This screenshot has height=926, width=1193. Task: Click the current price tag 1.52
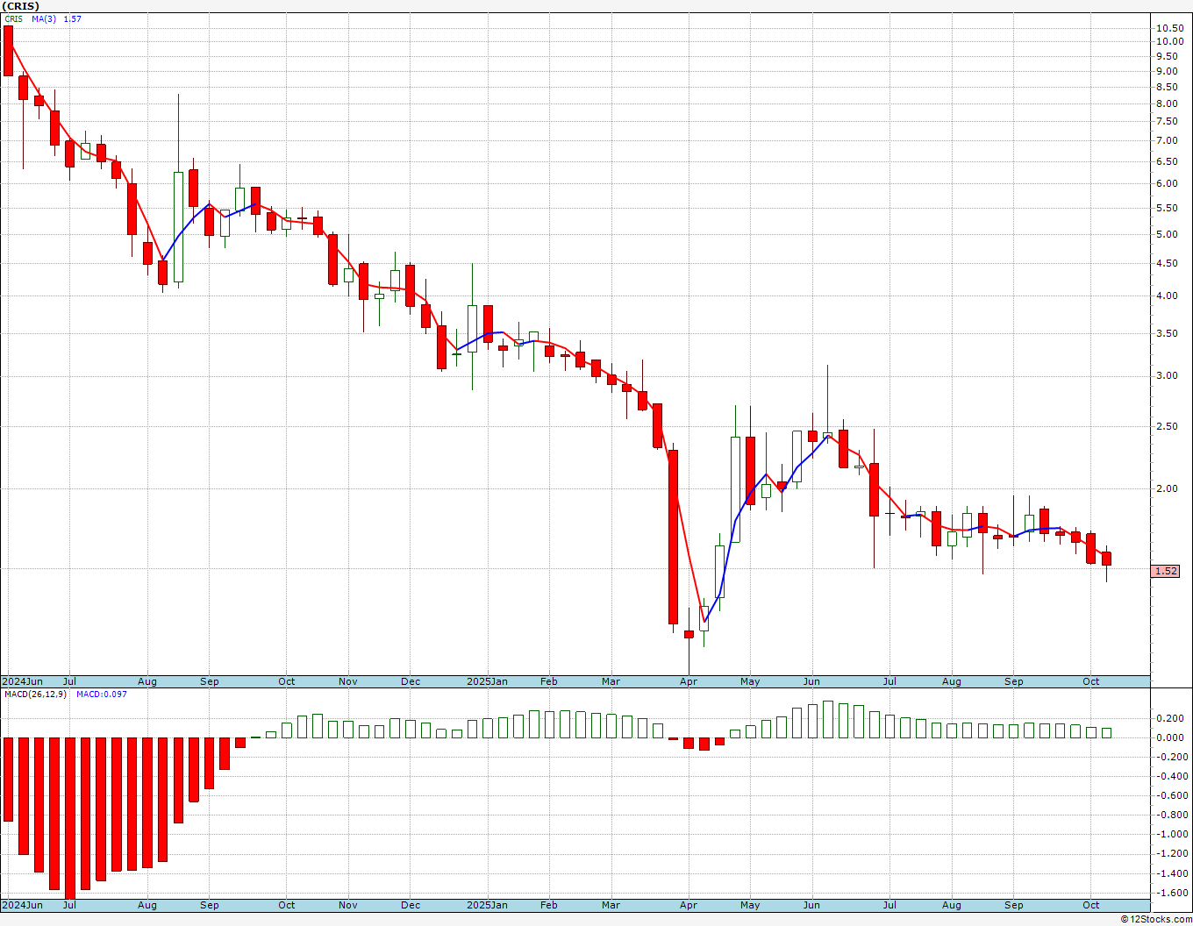[1166, 571]
